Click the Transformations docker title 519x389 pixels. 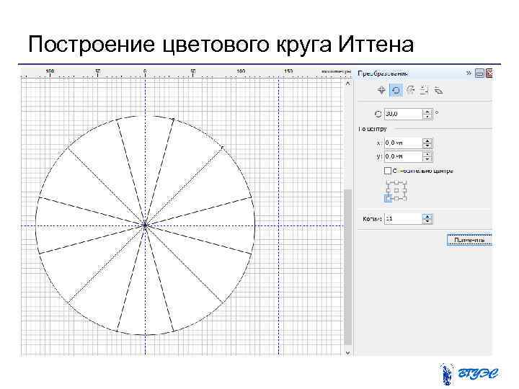[383, 73]
